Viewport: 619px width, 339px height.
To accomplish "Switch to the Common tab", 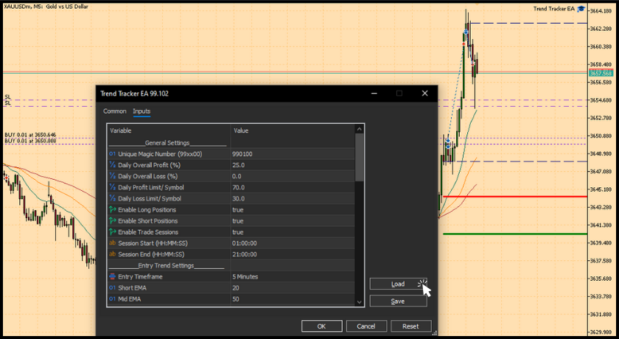I will (114, 111).
